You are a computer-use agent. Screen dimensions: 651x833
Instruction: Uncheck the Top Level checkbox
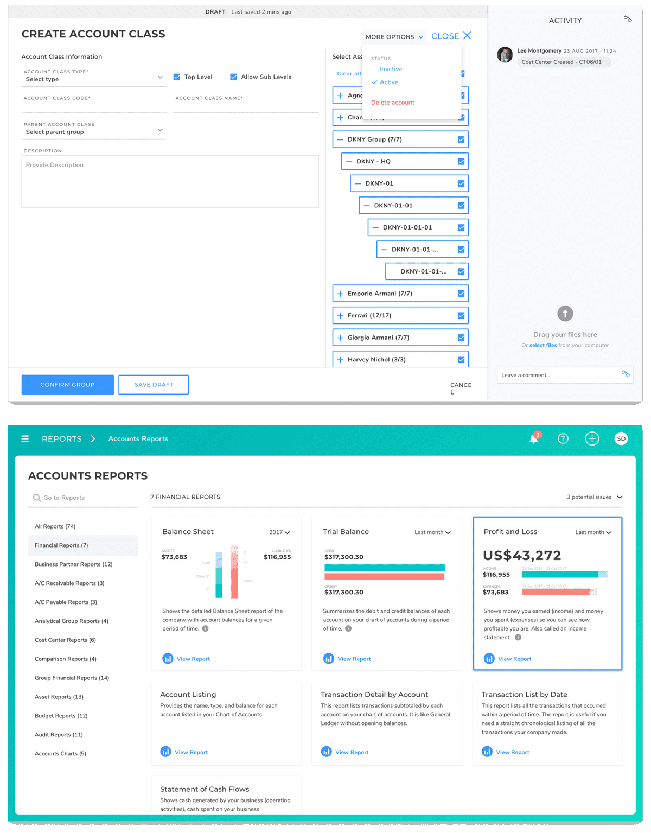(177, 77)
